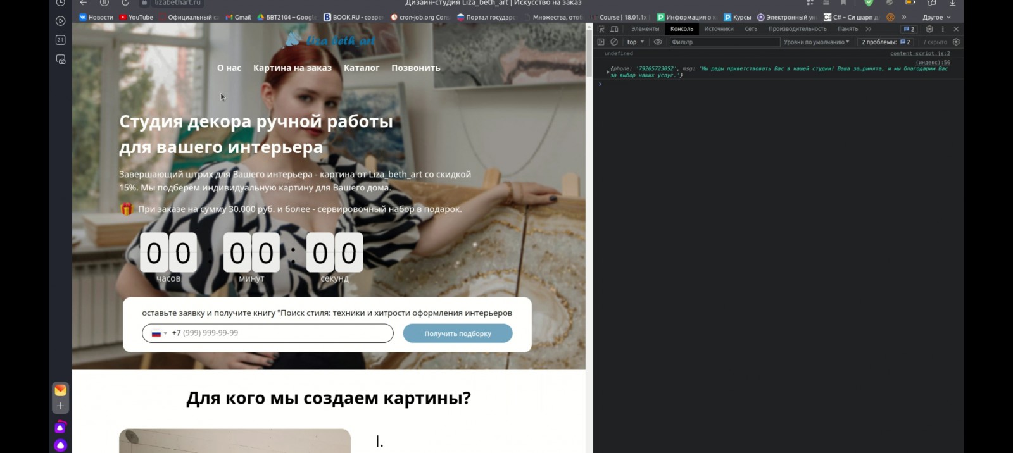The width and height of the screenshot is (1013, 453).
Task: Toggle the device toolbar in DevTools
Action: coord(614,29)
